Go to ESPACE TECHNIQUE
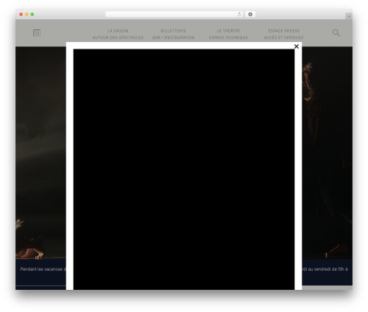 click(x=228, y=38)
